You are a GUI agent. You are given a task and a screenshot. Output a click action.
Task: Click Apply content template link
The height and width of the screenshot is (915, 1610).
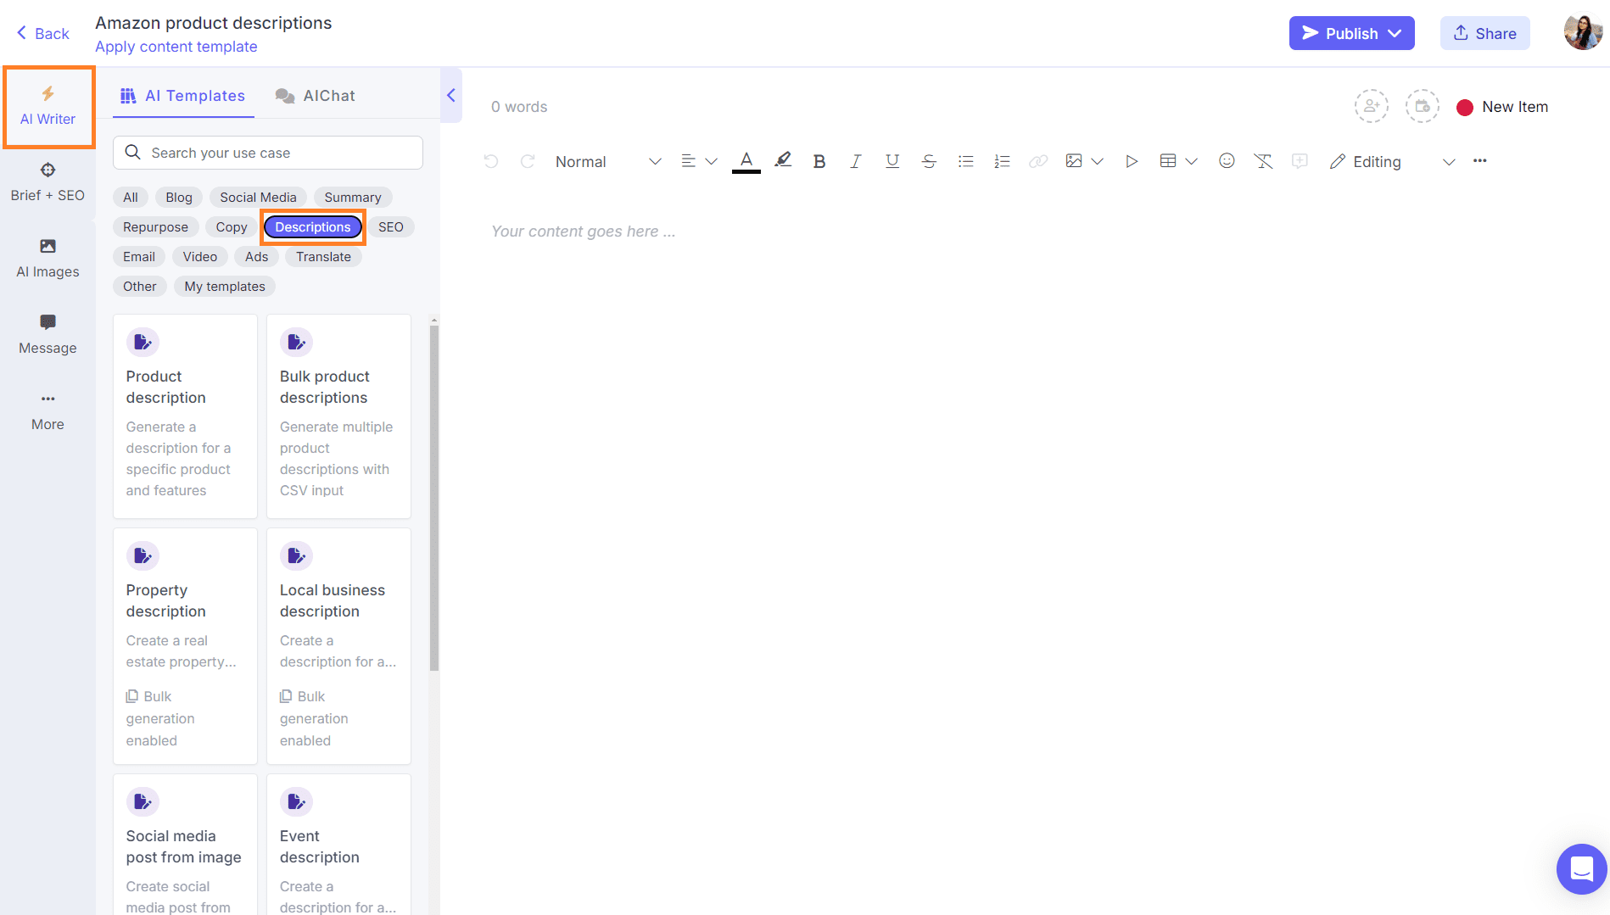(x=176, y=47)
